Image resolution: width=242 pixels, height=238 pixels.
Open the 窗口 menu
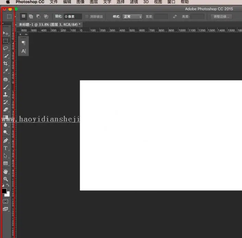(x=171, y=2)
